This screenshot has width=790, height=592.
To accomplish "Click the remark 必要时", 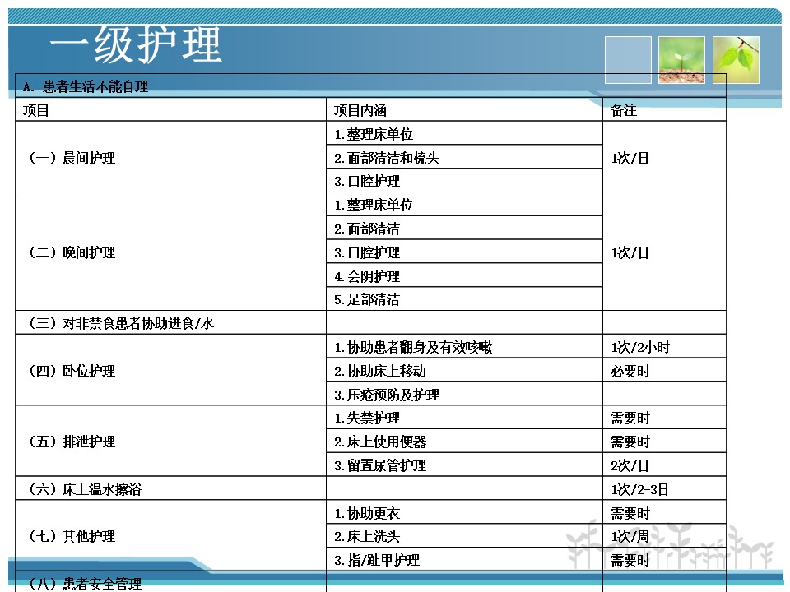I will tap(664, 371).
